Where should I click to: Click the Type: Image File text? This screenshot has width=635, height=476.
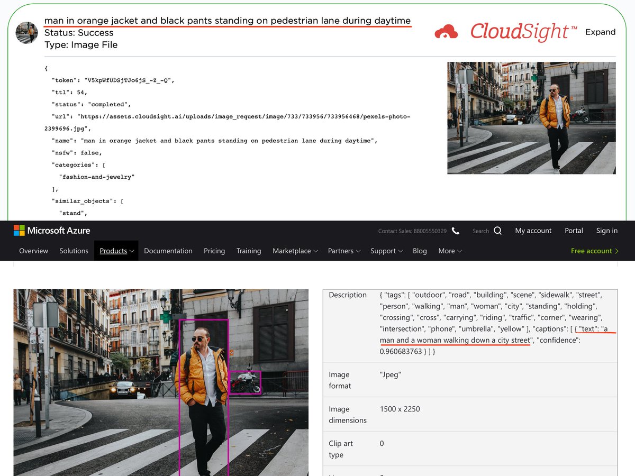tap(81, 45)
